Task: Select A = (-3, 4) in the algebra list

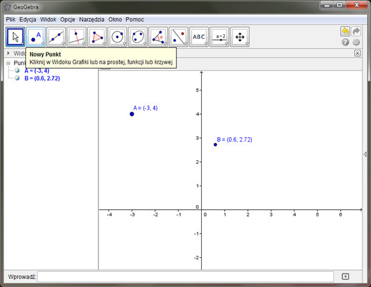Action: (x=37, y=70)
